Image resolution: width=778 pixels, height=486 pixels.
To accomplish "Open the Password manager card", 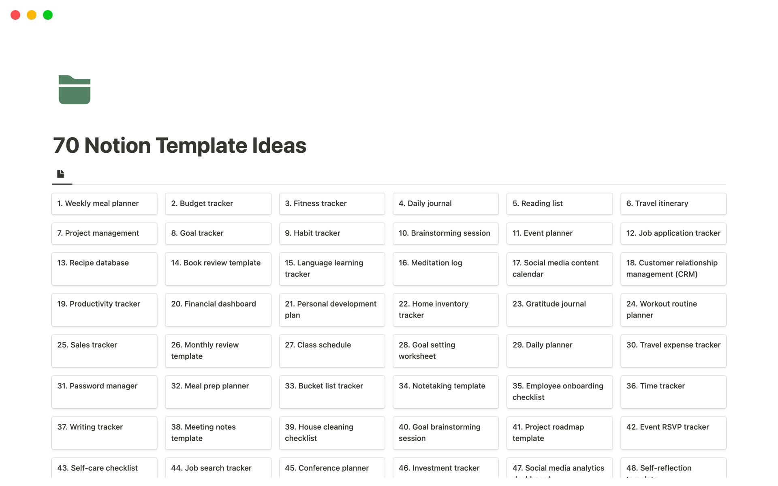I will click(x=104, y=392).
